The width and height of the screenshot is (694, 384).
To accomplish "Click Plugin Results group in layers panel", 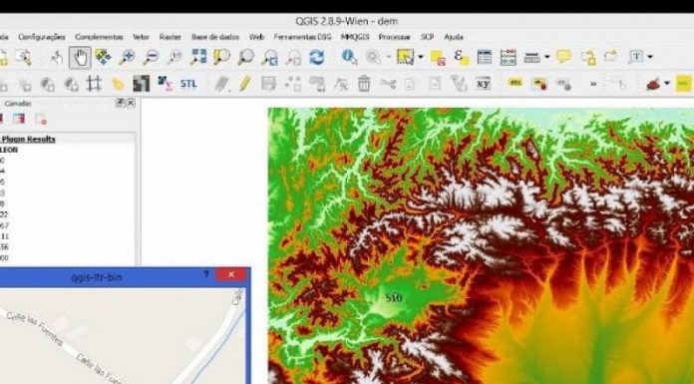I will tap(28, 139).
